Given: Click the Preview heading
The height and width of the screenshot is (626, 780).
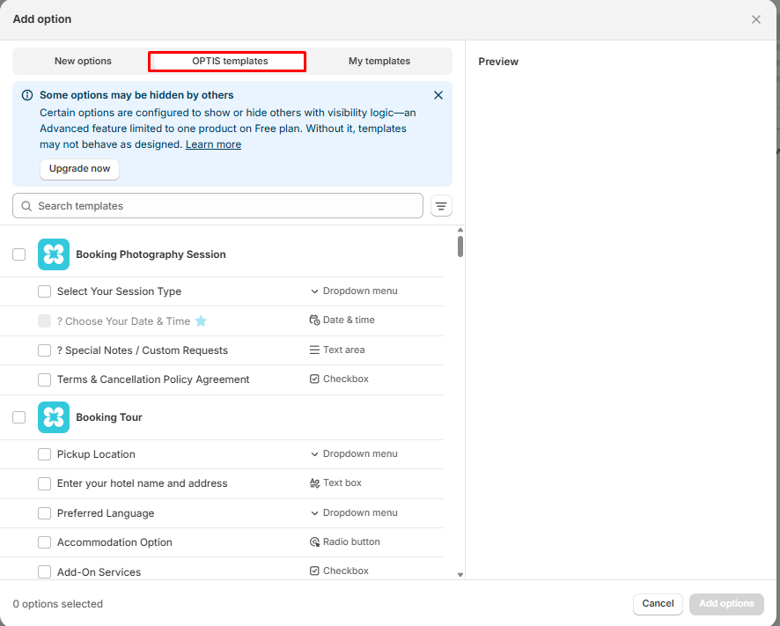Looking at the screenshot, I should [498, 62].
